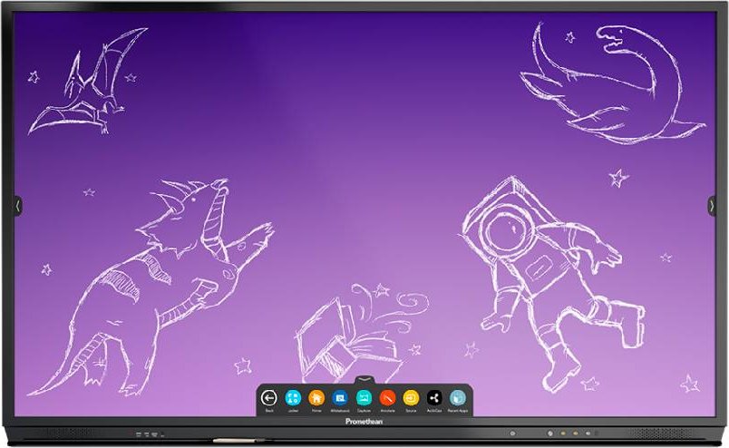The width and height of the screenshot is (729, 448).
Task: Open the Locker apps icon
Action: 293,397
